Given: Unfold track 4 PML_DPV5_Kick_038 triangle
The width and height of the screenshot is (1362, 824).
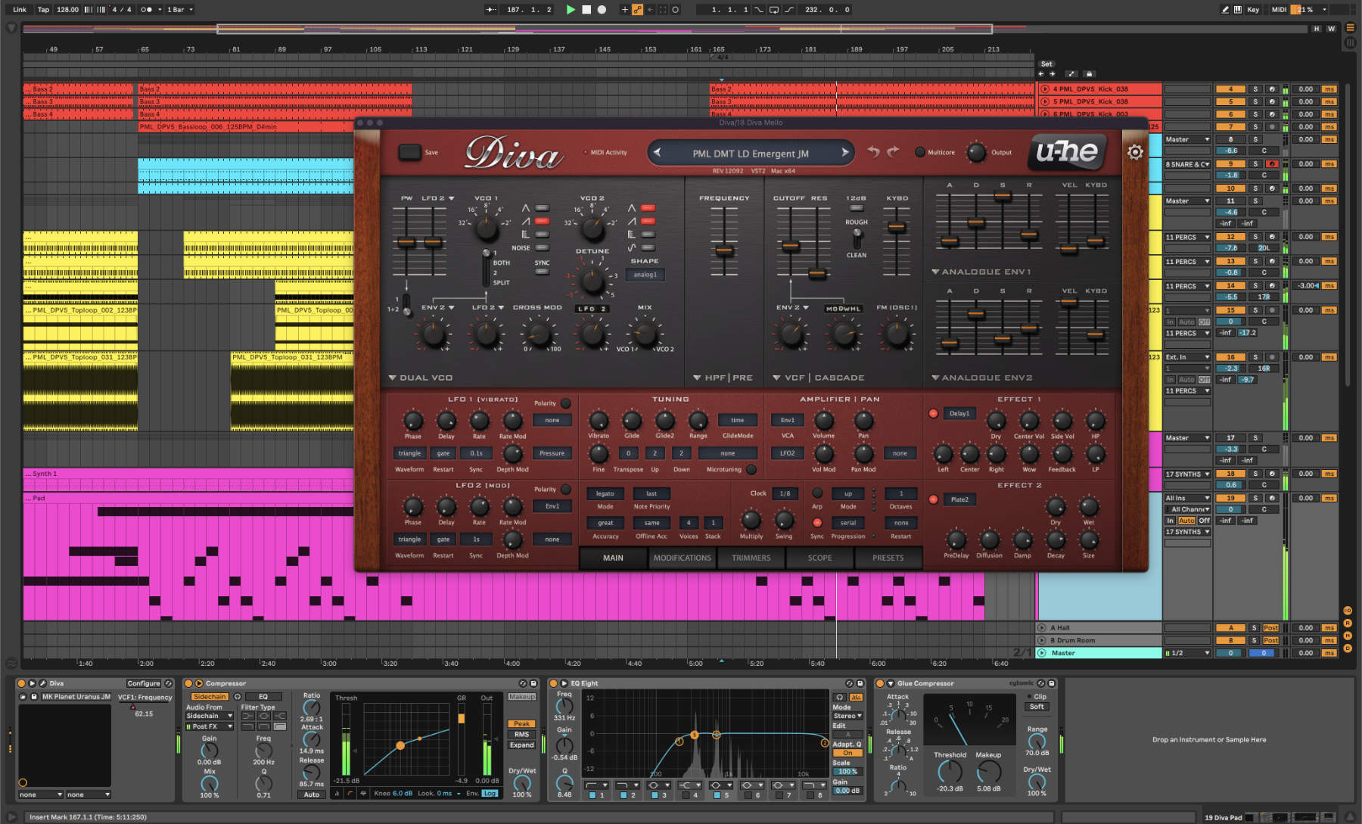Looking at the screenshot, I should [x=1045, y=89].
